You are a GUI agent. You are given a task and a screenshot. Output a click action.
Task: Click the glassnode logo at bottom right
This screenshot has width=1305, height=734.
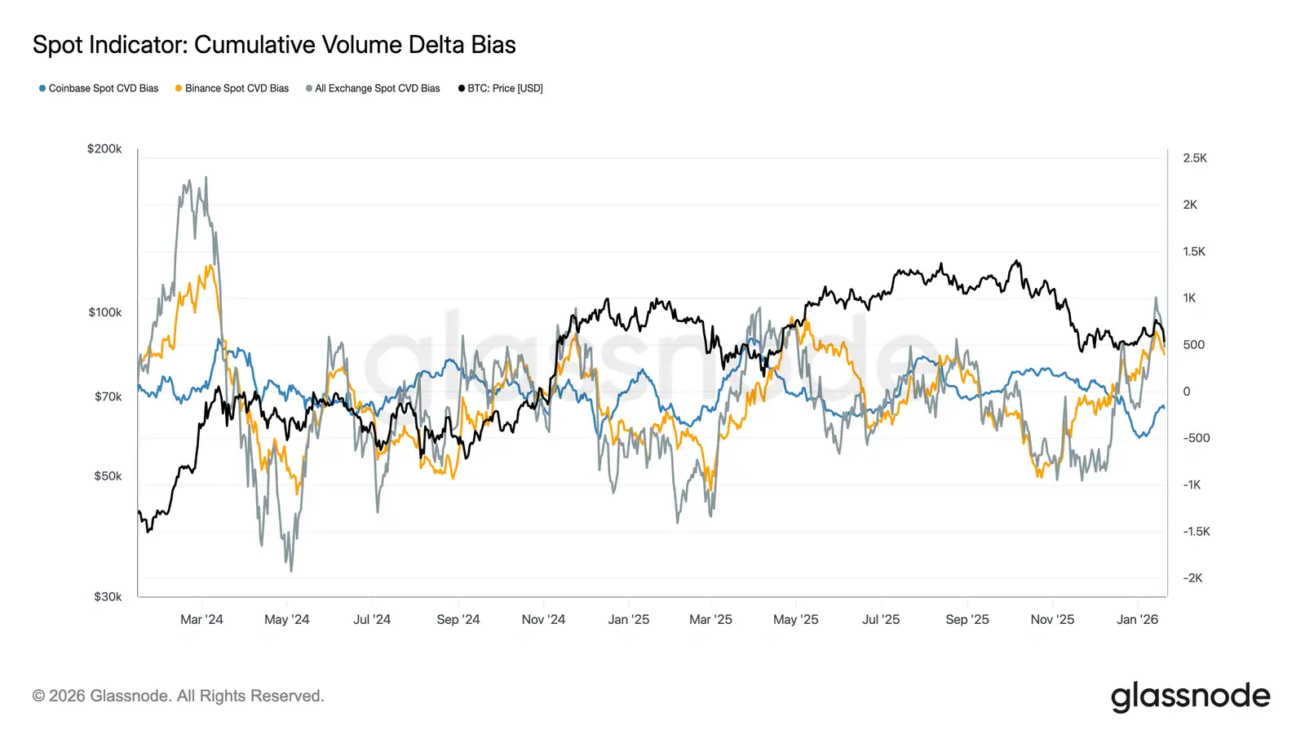coord(1190,696)
